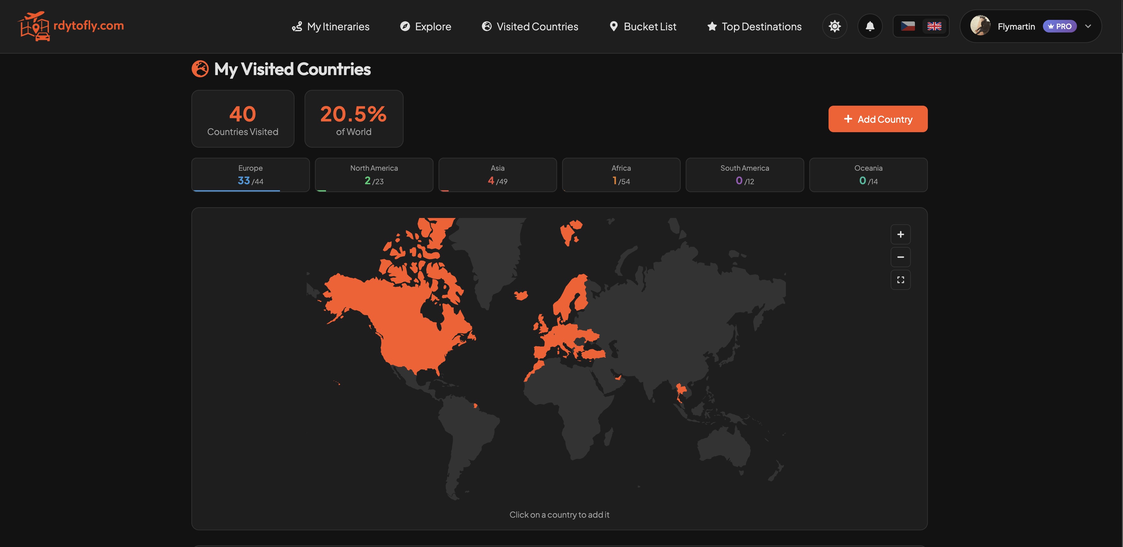Select the Europe continent card

[x=250, y=174]
